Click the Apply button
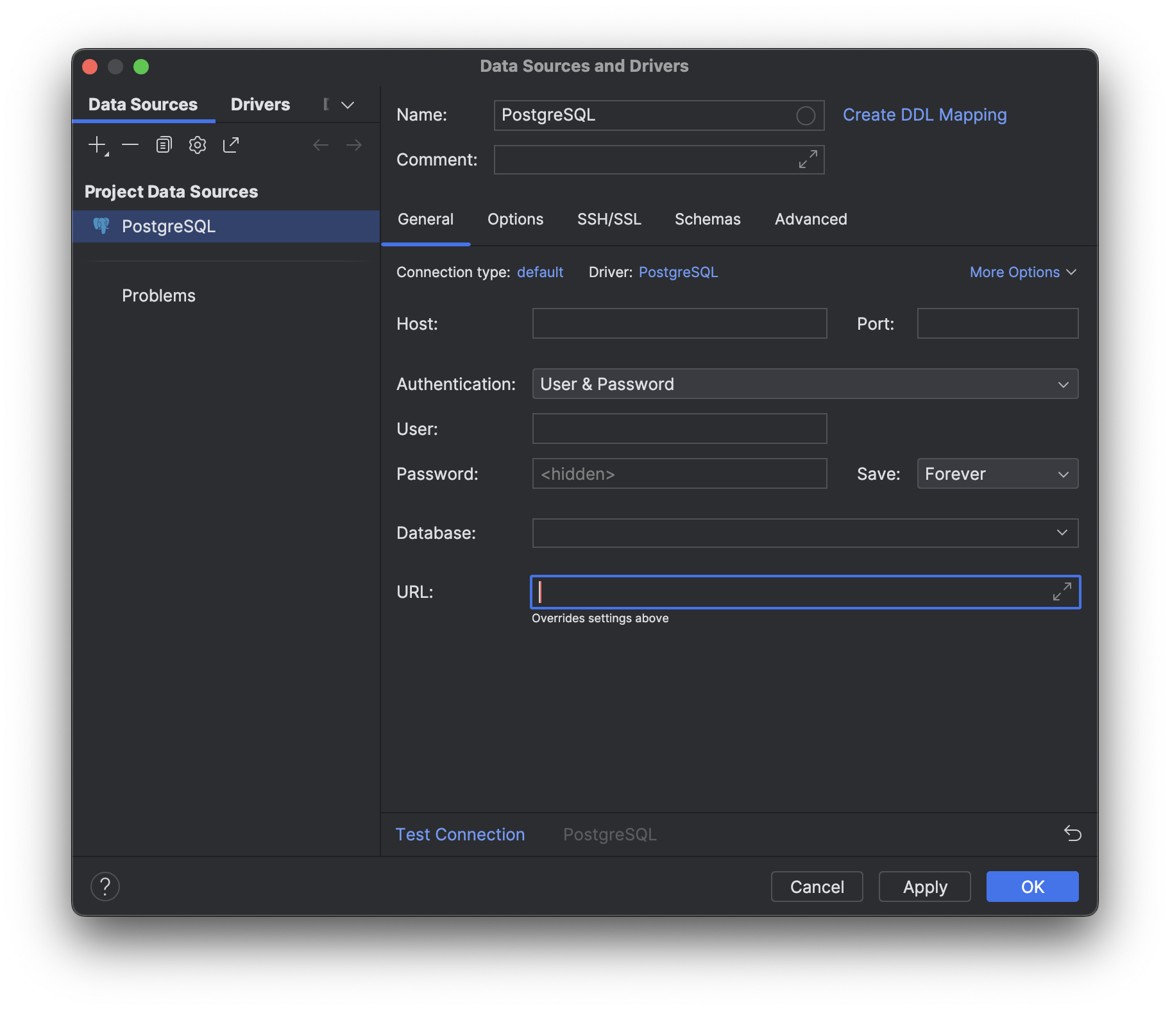Screen dimensions: 1170x1011 click(x=924, y=887)
